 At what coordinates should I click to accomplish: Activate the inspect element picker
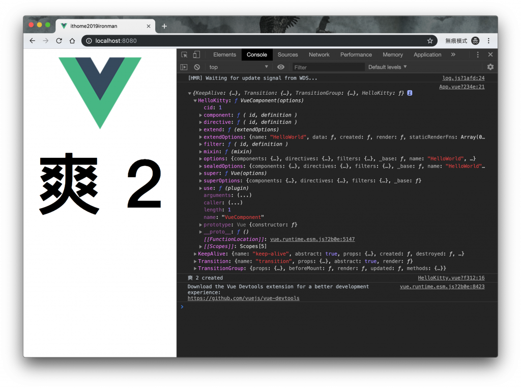click(x=184, y=54)
